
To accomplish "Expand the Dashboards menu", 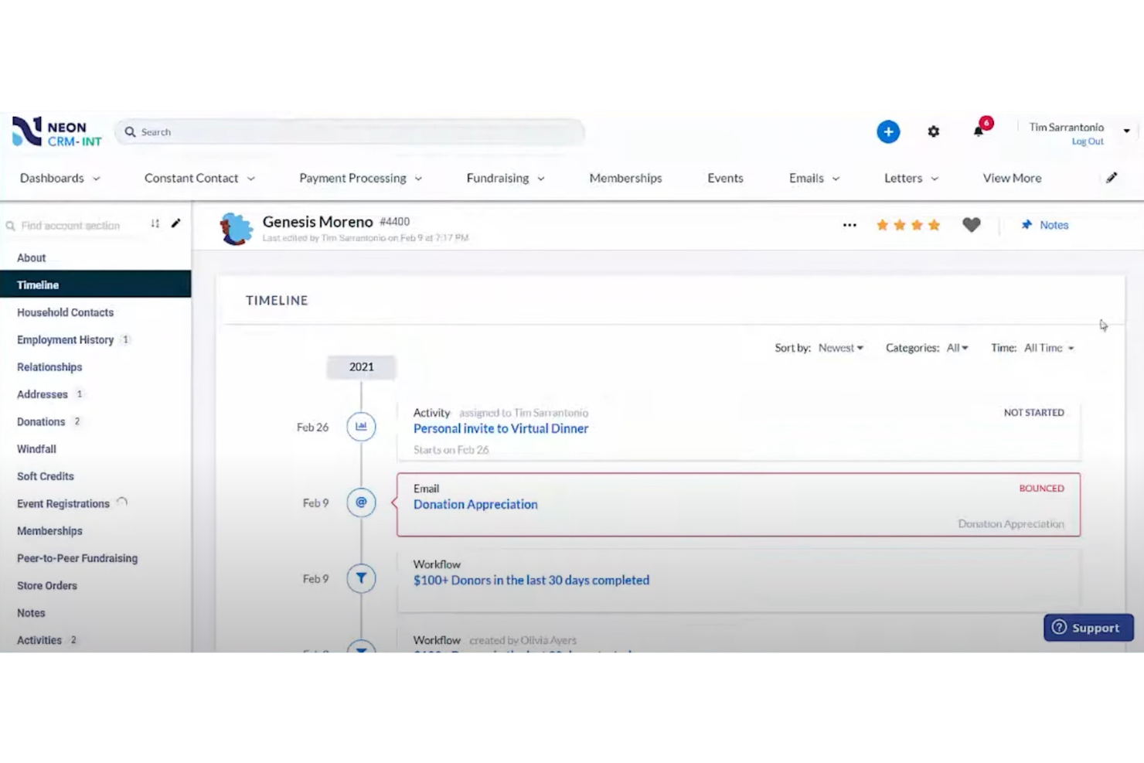I will point(60,178).
